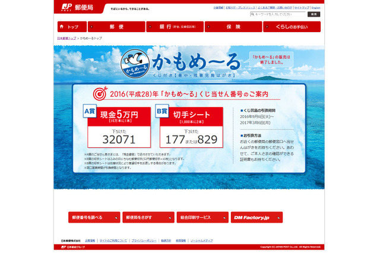The height and width of the screenshot is (253, 380).
Task: Open 総合印刷サービス button
Action: pos(202,217)
